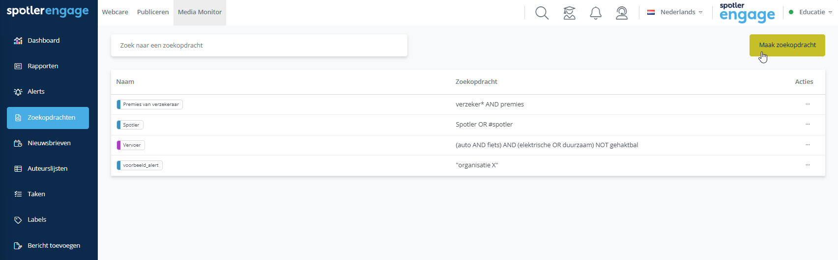Viewport: 838px width, 260px height.
Task: Focus the Zoek naar een zoekopdracht field
Action: (259, 45)
